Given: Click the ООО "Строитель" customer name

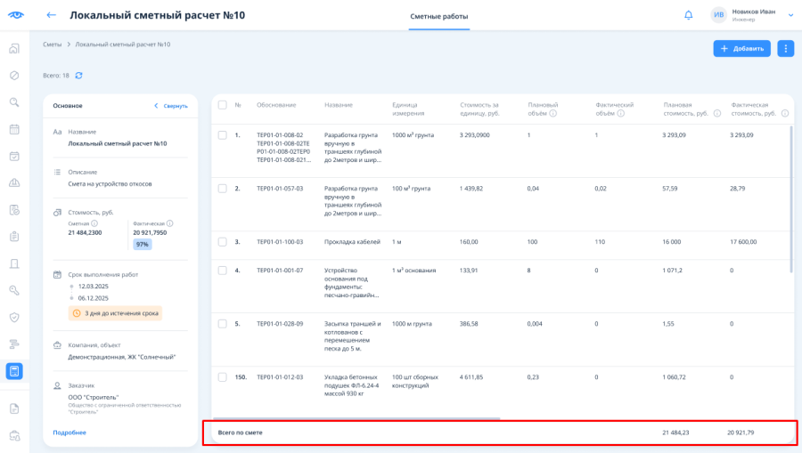Looking at the screenshot, I should pos(94,397).
